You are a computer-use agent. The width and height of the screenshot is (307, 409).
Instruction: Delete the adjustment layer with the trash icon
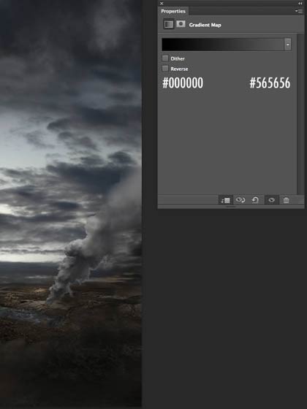286,200
